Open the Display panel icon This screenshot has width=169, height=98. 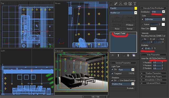pos(130,4)
